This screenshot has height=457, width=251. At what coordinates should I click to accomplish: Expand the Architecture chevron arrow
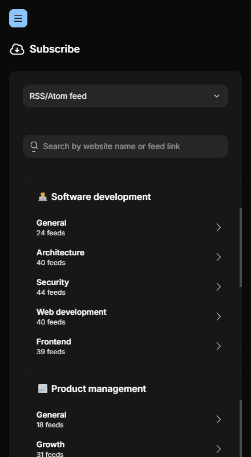(x=218, y=257)
